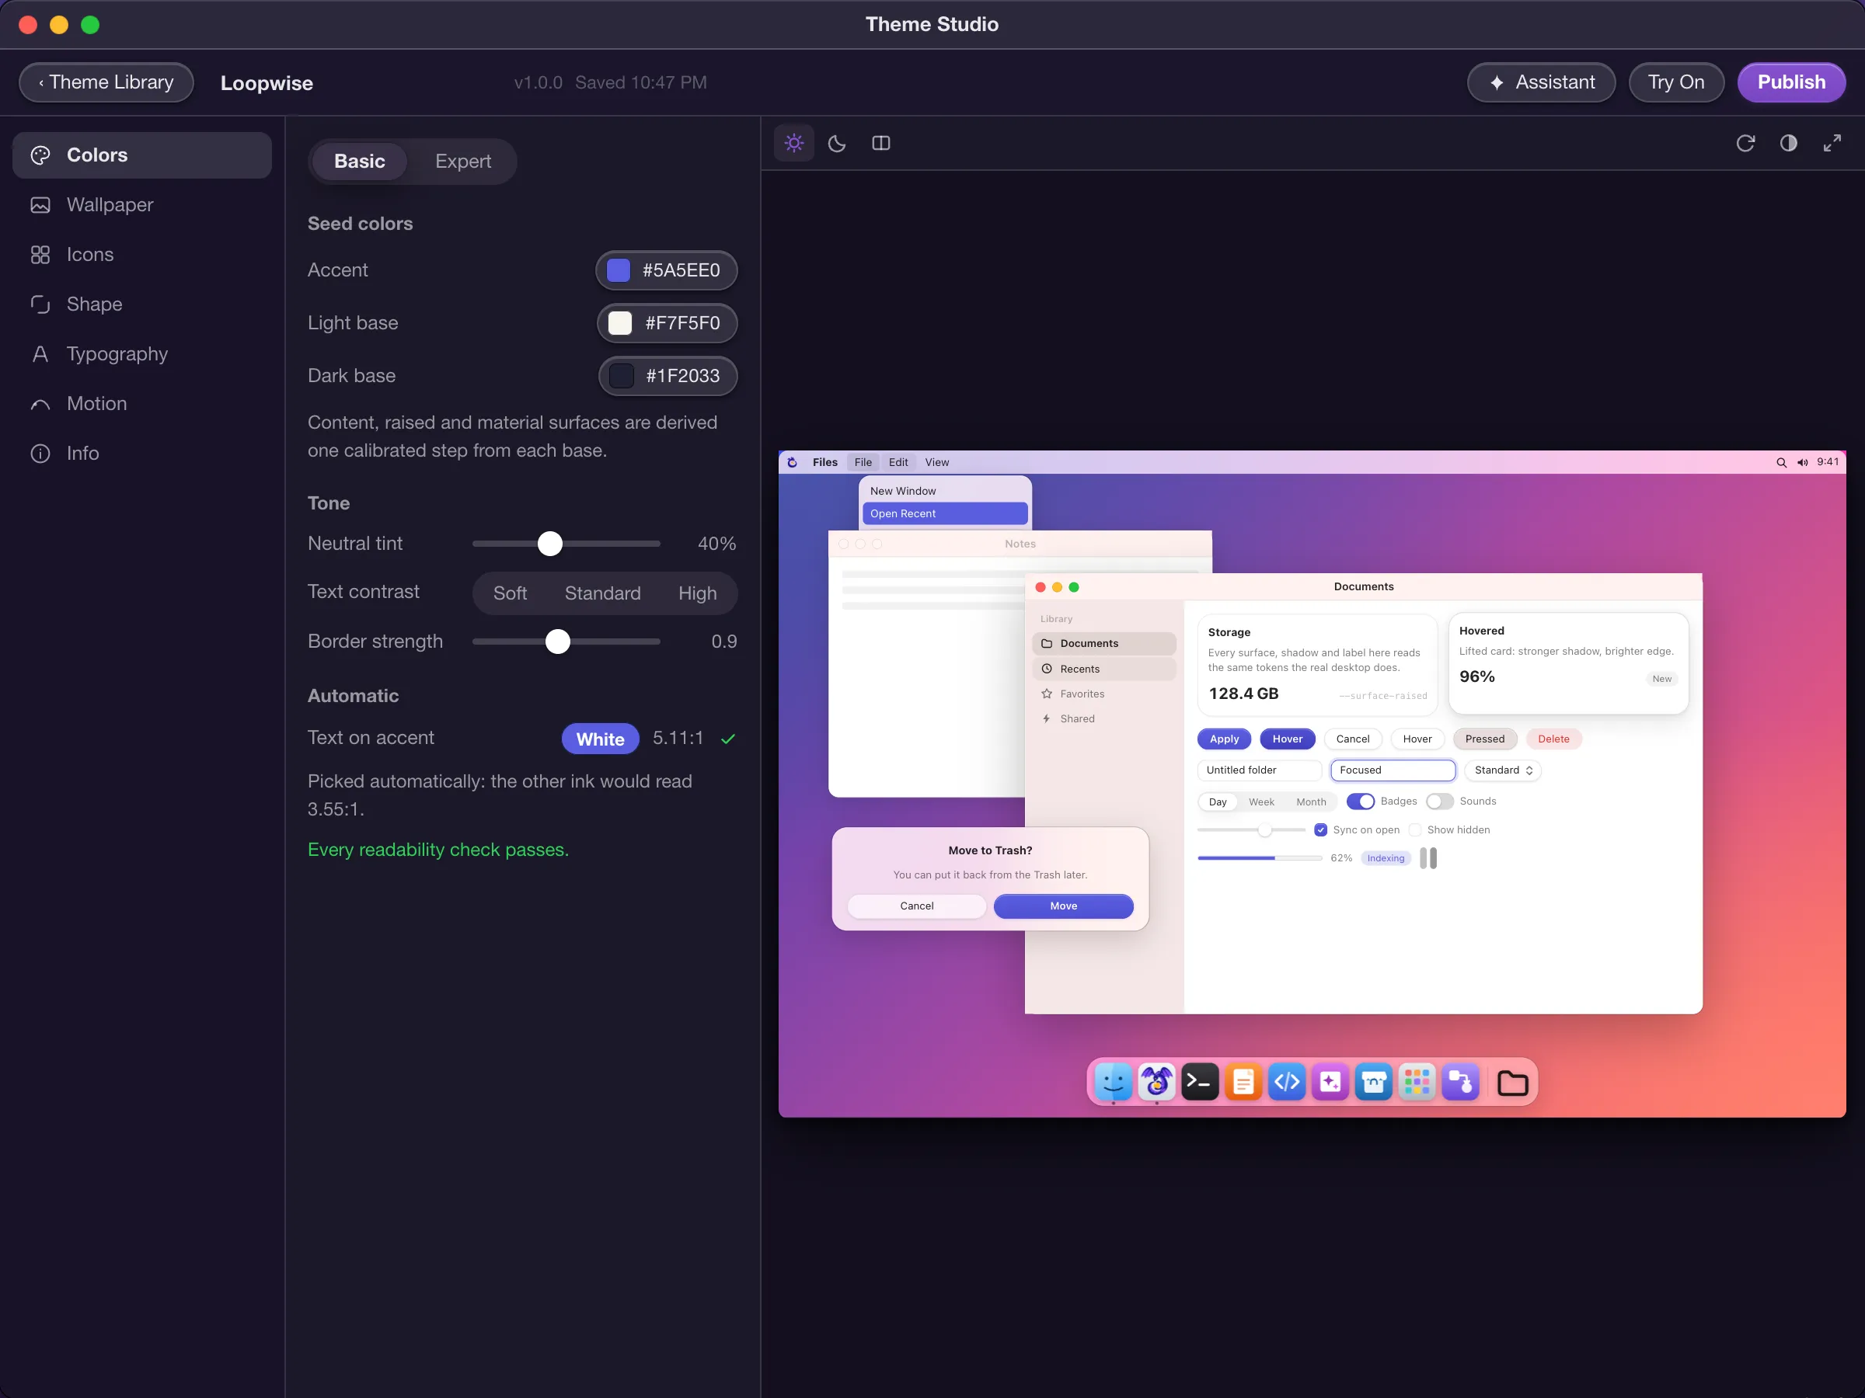Open the Typography section

[x=141, y=354]
